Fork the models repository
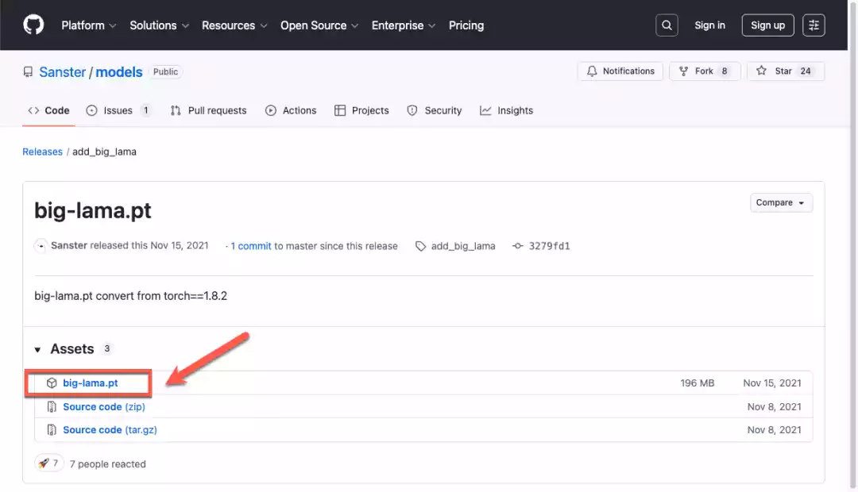The width and height of the screenshot is (858, 492). click(704, 71)
